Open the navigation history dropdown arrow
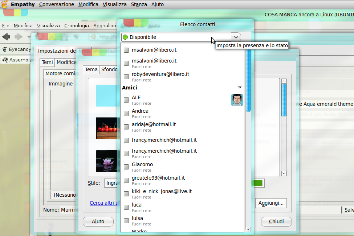This screenshot has width=354, height=236. click(29, 36)
